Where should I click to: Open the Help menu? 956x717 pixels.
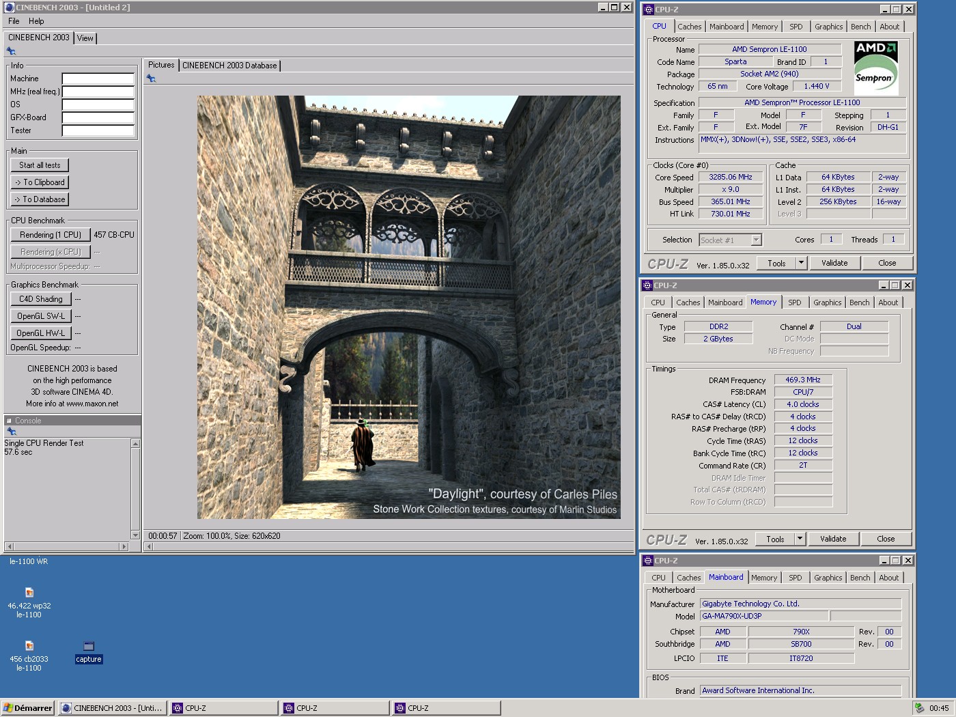tap(36, 21)
